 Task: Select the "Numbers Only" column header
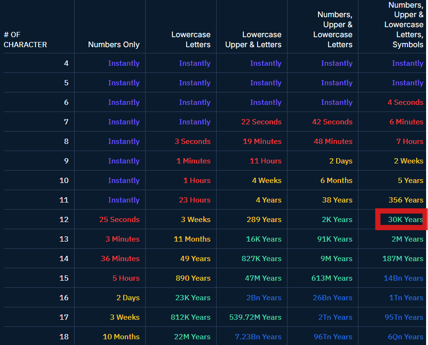pos(114,44)
